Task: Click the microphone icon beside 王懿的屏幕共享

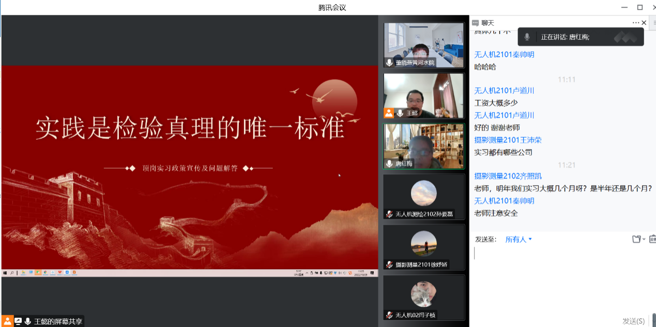Action: coord(28,321)
